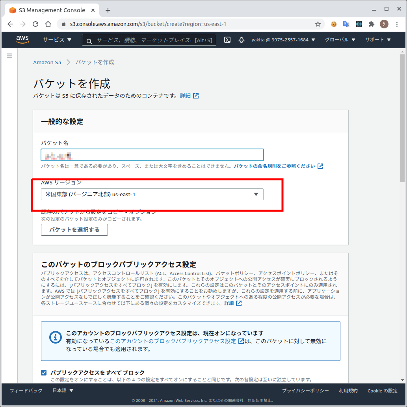Click the browser forward arrow
Image resolution: width=407 pixels, height=407 pixels.
pos(23,24)
